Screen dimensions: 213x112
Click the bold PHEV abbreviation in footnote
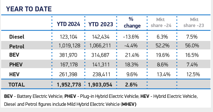pos(70,96)
